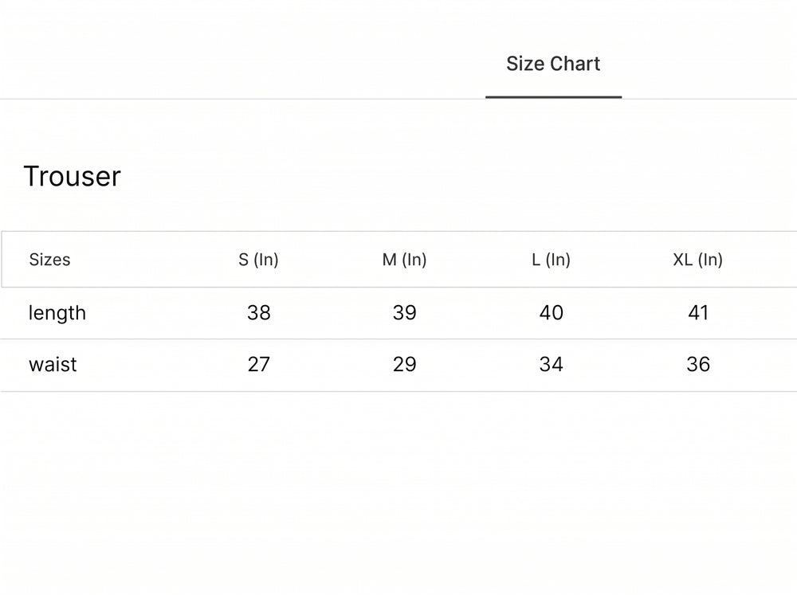Click waist value 34 for size L

coord(551,364)
